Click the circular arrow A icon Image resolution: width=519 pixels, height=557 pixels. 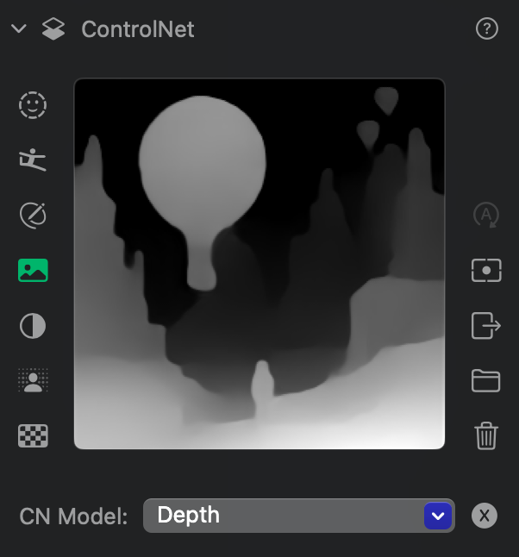486,215
